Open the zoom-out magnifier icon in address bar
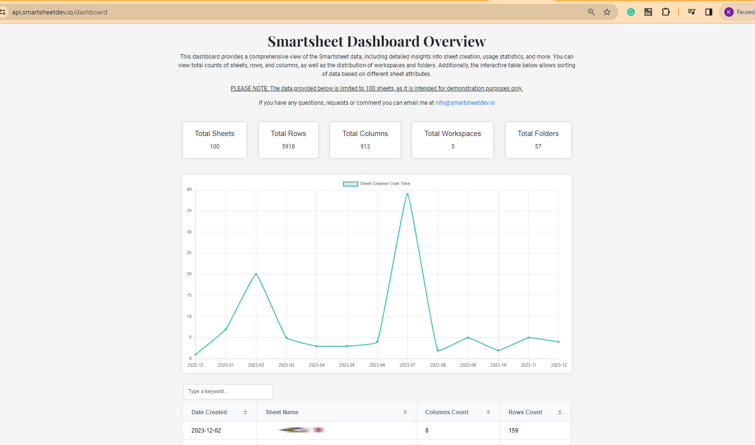Viewport: 755px width, 445px height. [591, 12]
